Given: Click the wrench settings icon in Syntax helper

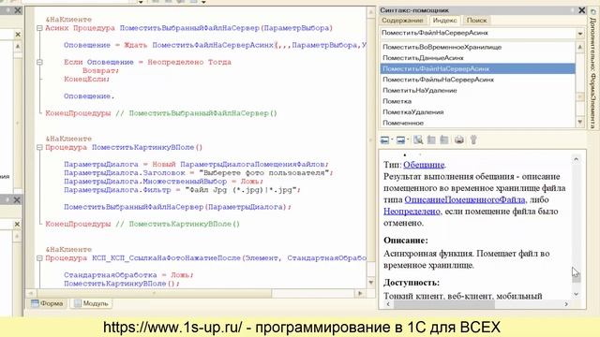Looking at the screenshot, I should pos(473,139).
